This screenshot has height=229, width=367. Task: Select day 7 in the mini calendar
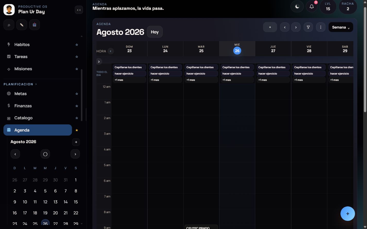[x=65, y=191]
